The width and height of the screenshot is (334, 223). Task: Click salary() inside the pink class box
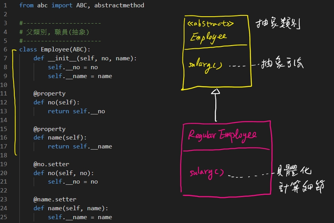[207, 173]
